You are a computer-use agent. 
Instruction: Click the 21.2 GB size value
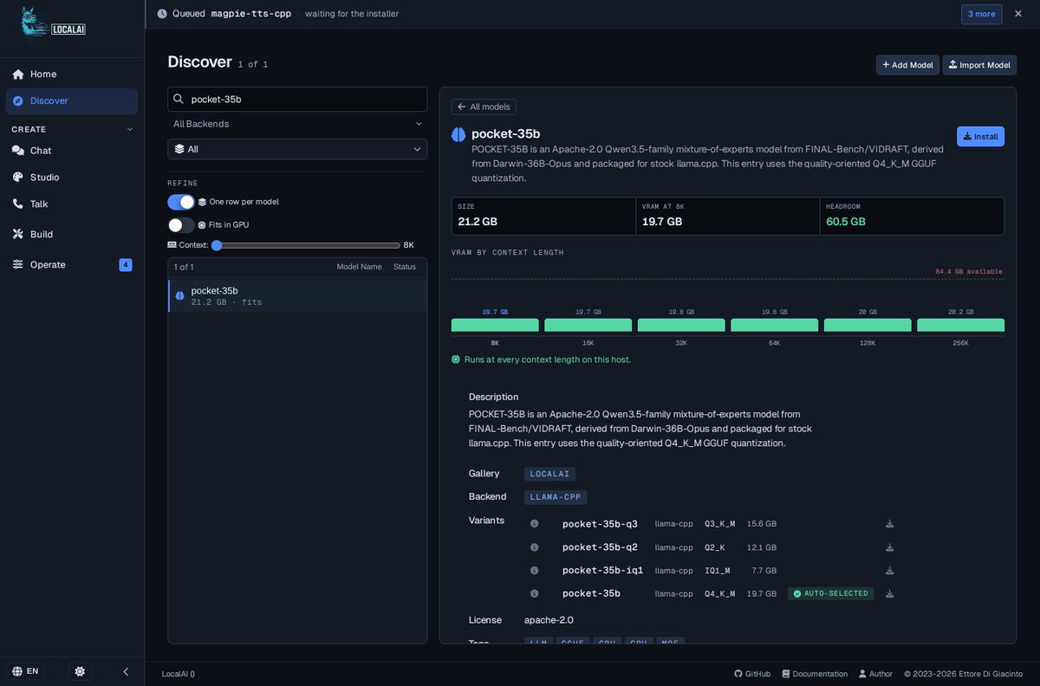pos(478,222)
